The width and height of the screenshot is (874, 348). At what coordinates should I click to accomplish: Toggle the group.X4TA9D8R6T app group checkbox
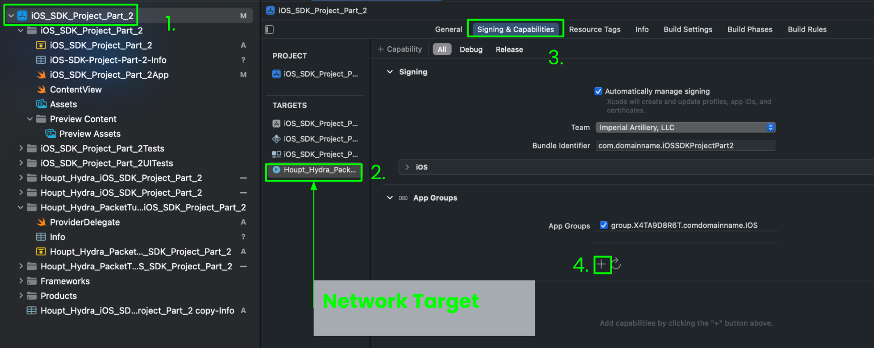pos(603,225)
